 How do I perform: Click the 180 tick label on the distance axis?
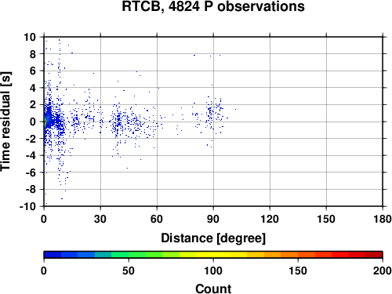[x=382, y=219]
